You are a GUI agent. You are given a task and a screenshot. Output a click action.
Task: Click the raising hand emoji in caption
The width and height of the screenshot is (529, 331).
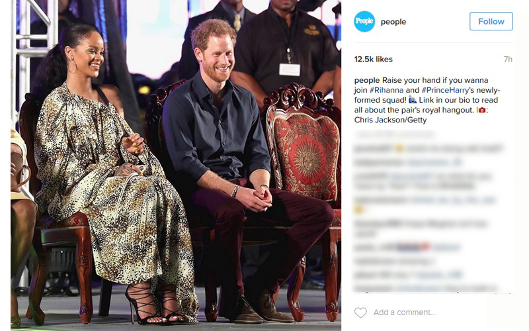413,100
